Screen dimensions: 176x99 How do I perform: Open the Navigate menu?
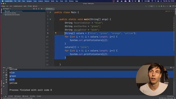[29, 1]
